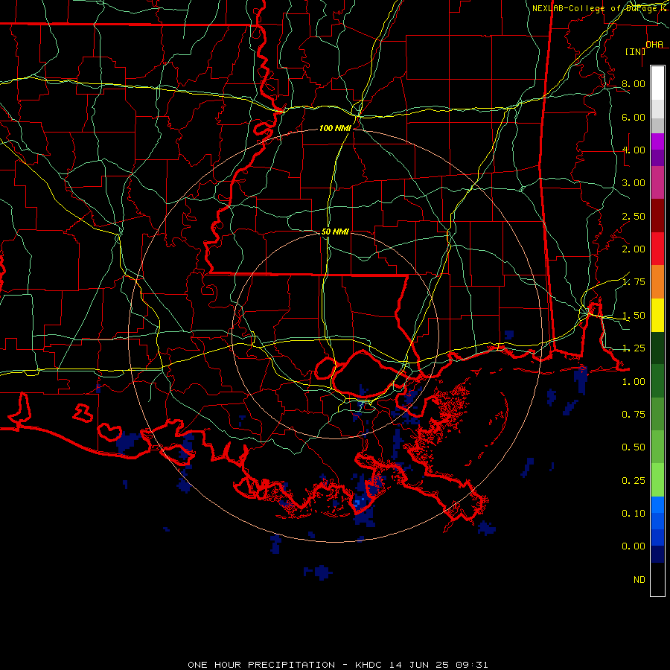Click the One Hour Precipitation KHDC caption
670x670 pixels.
[x=337, y=665]
